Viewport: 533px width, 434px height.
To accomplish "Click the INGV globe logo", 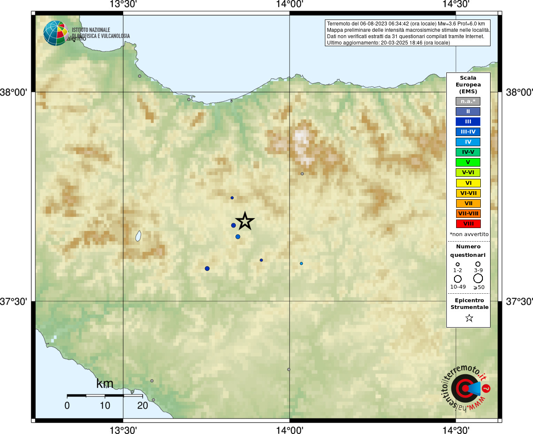I will 55,33.
